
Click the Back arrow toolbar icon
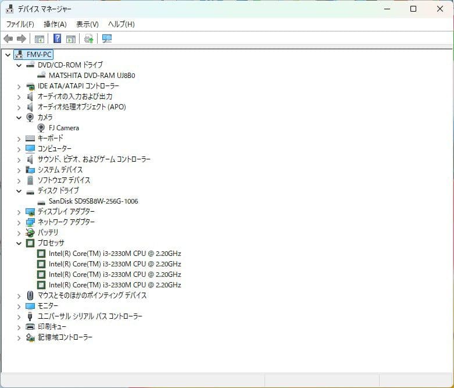point(8,38)
